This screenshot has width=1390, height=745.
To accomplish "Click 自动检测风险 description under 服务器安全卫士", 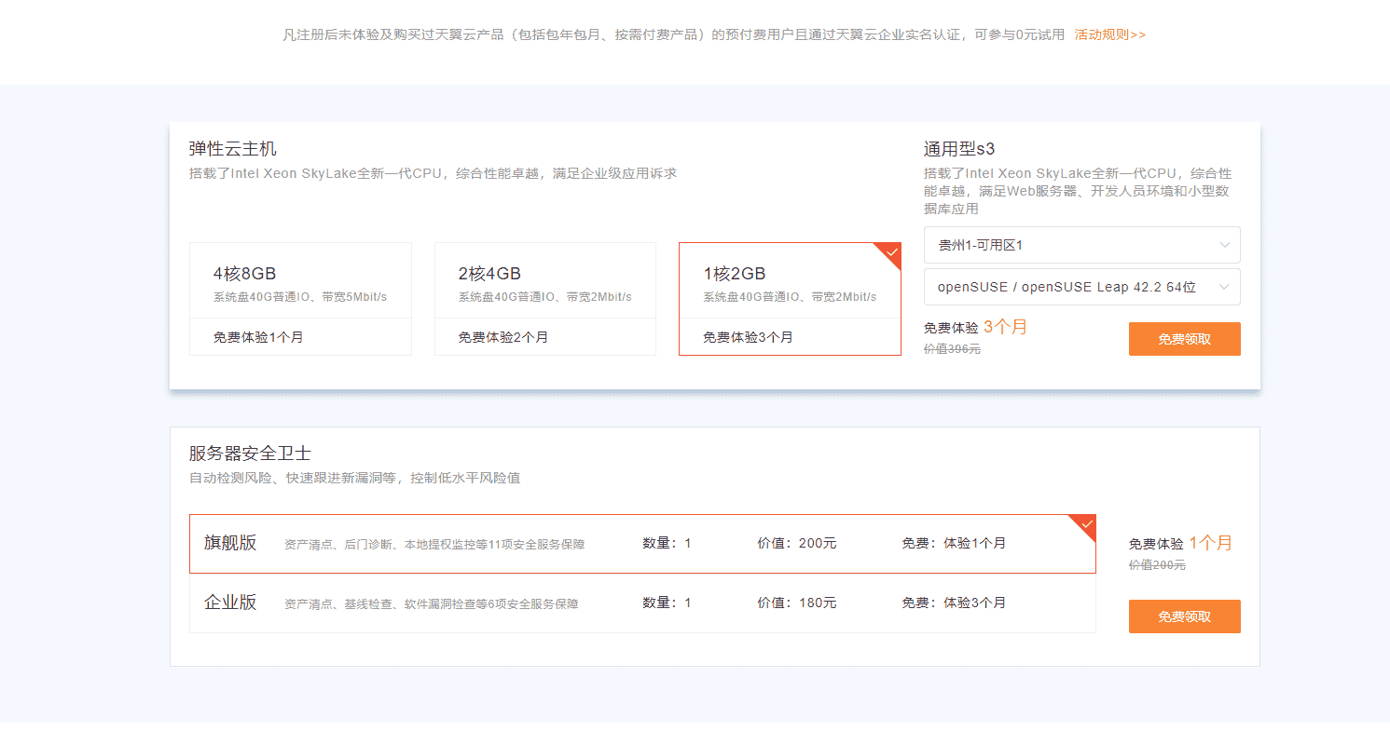I will [354, 479].
